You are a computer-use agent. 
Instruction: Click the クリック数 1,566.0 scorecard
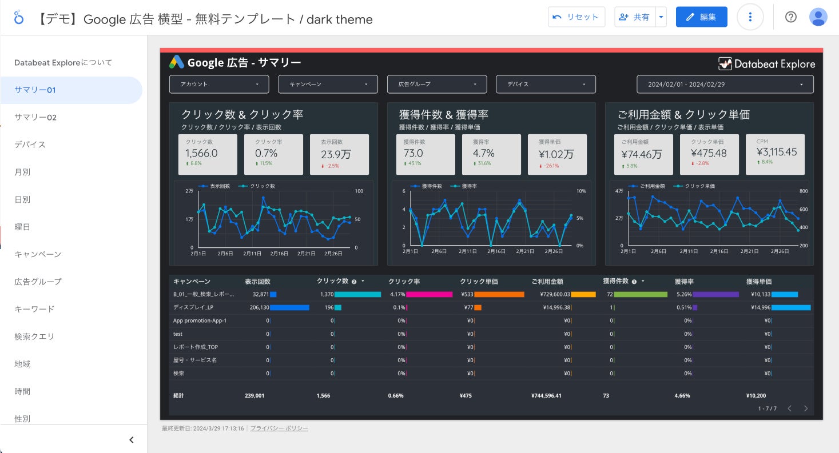pyautogui.click(x=208, y=154)
